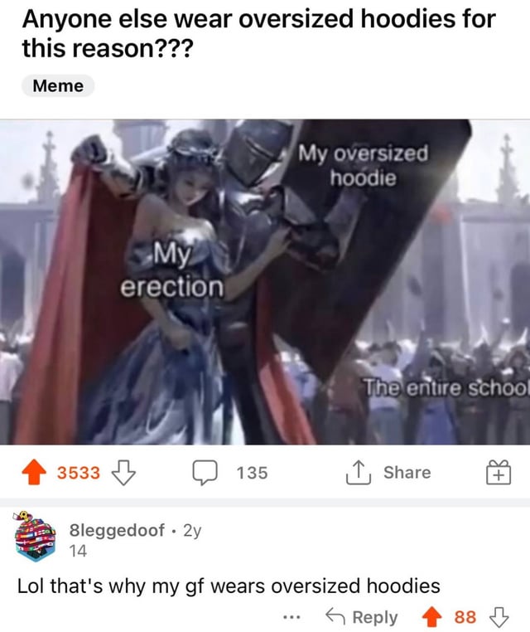Tap 8leggedoof's avatar image
Image resolution: width=530 pixels, height=632 pixels.
pos(35,537)
